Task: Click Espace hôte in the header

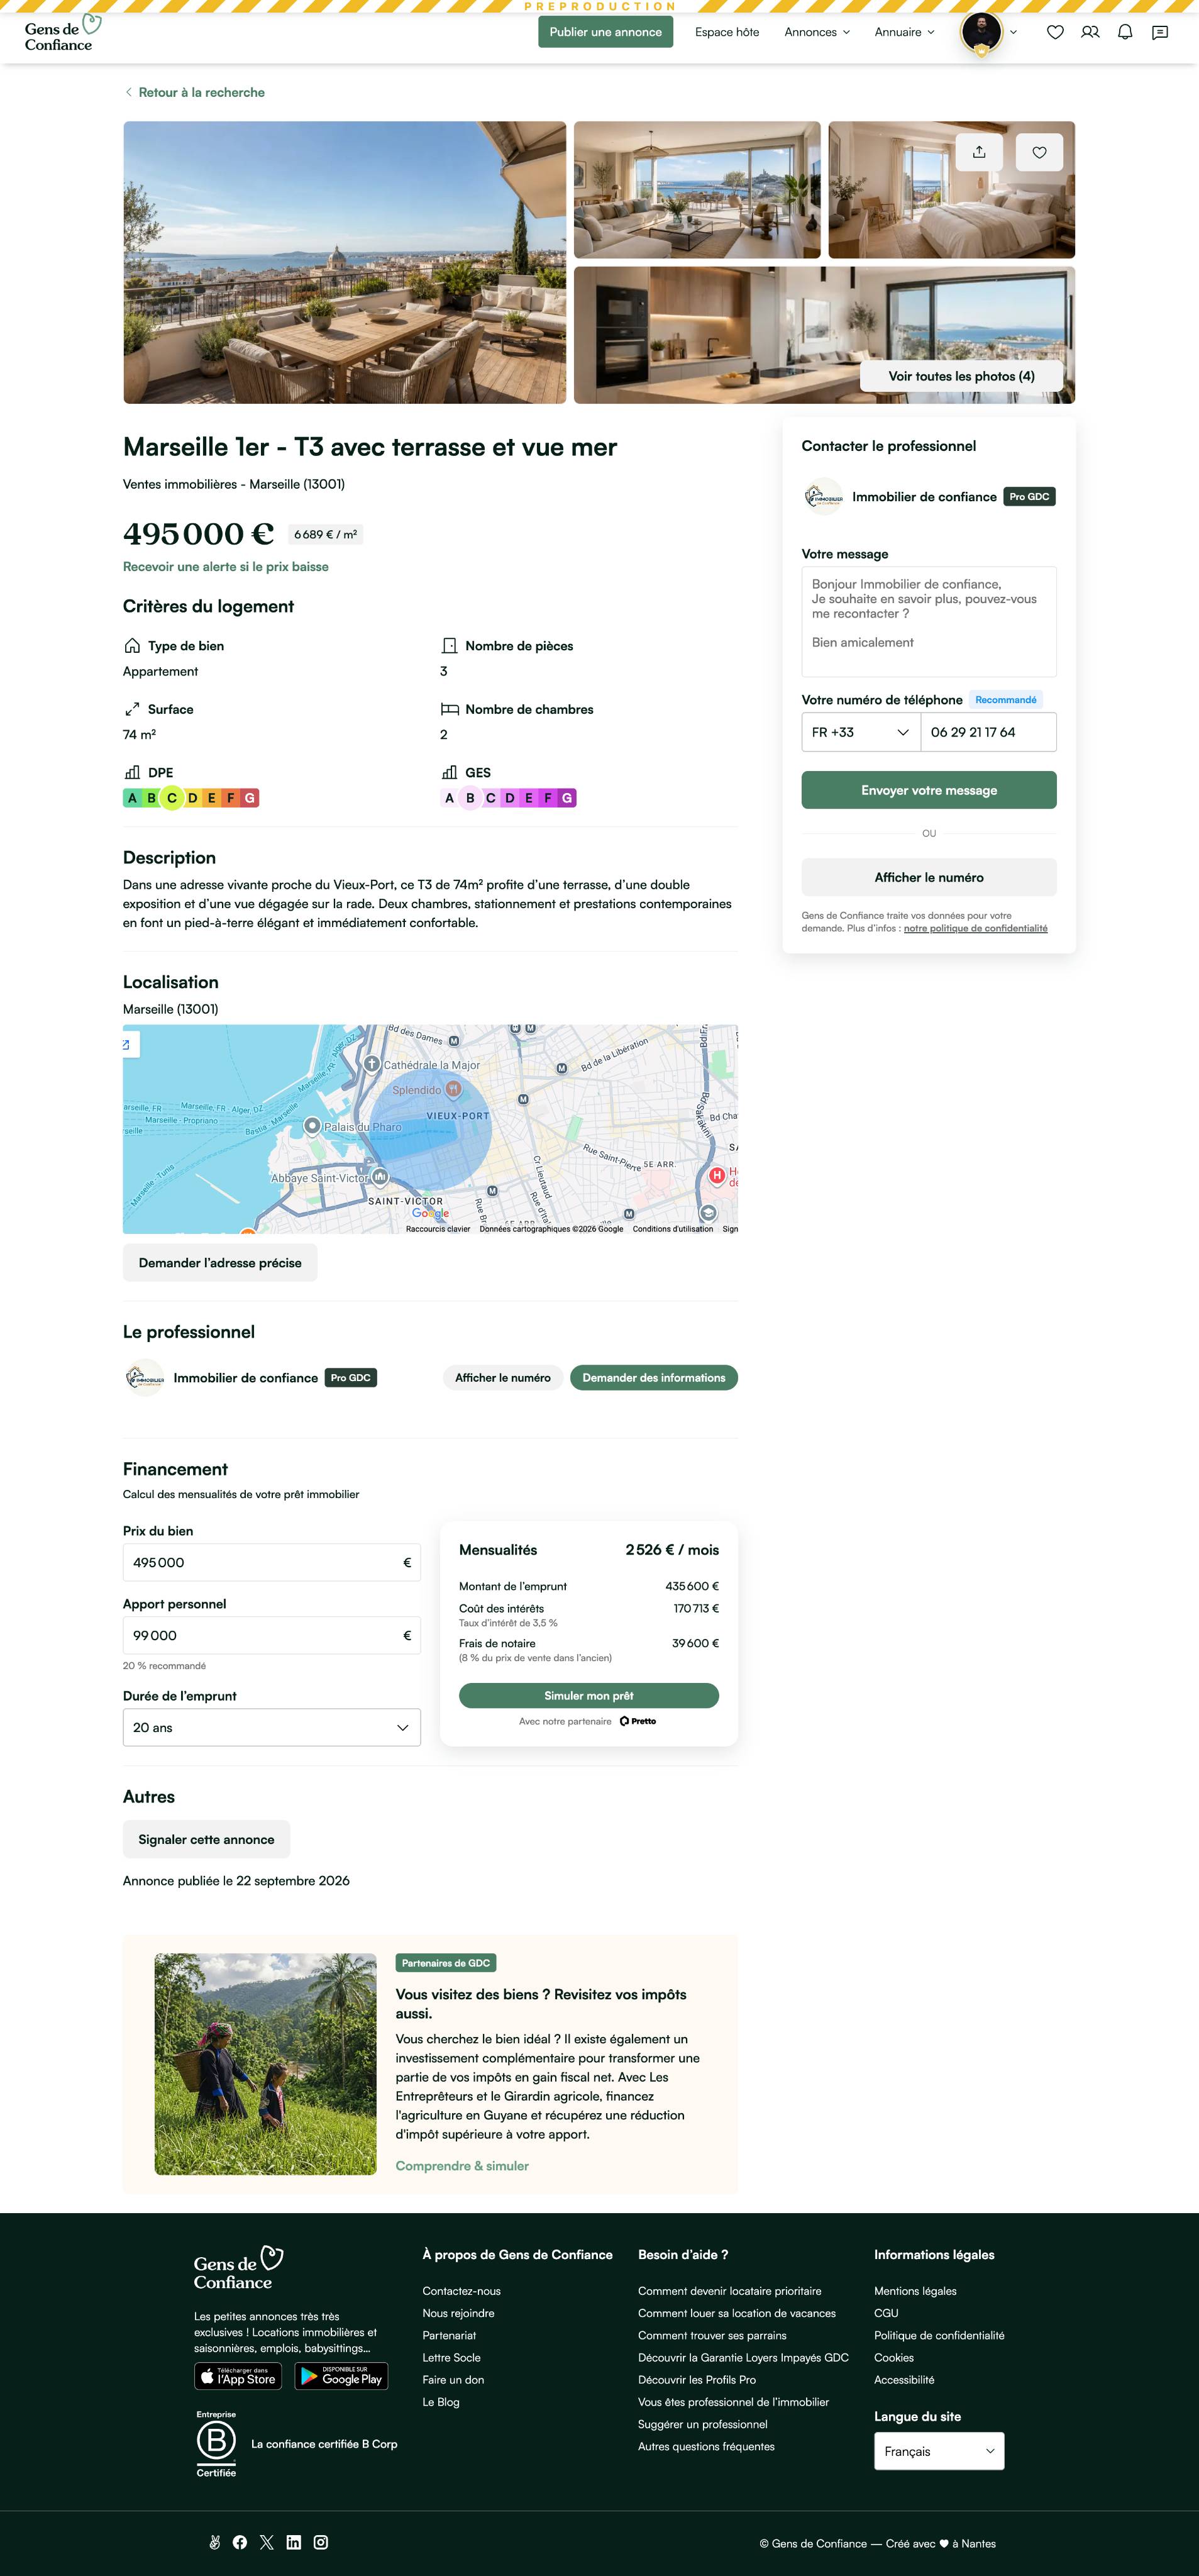Action: 727,32
